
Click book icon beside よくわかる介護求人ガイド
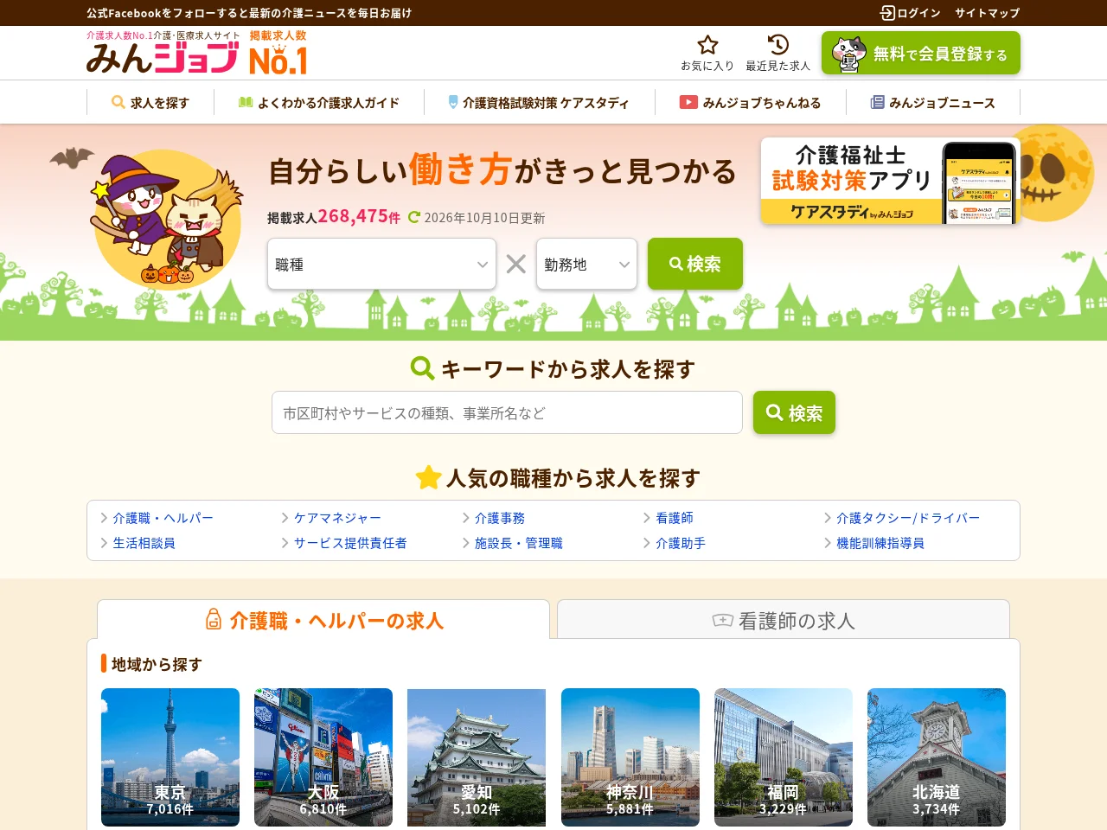(246, 102)
